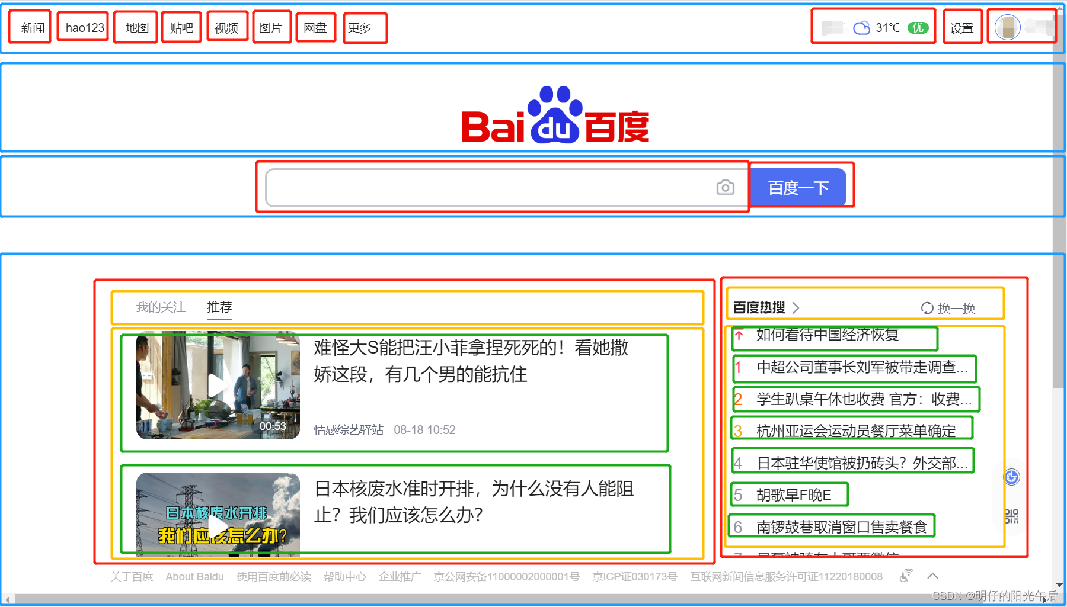
Task: Open the user avatar profile
Action: (1007, 27)
